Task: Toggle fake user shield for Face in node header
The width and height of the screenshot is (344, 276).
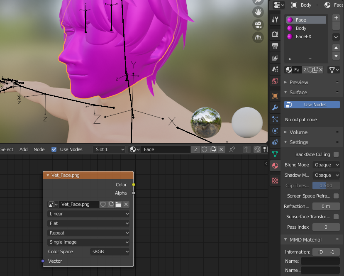Action: coord(204,149)
